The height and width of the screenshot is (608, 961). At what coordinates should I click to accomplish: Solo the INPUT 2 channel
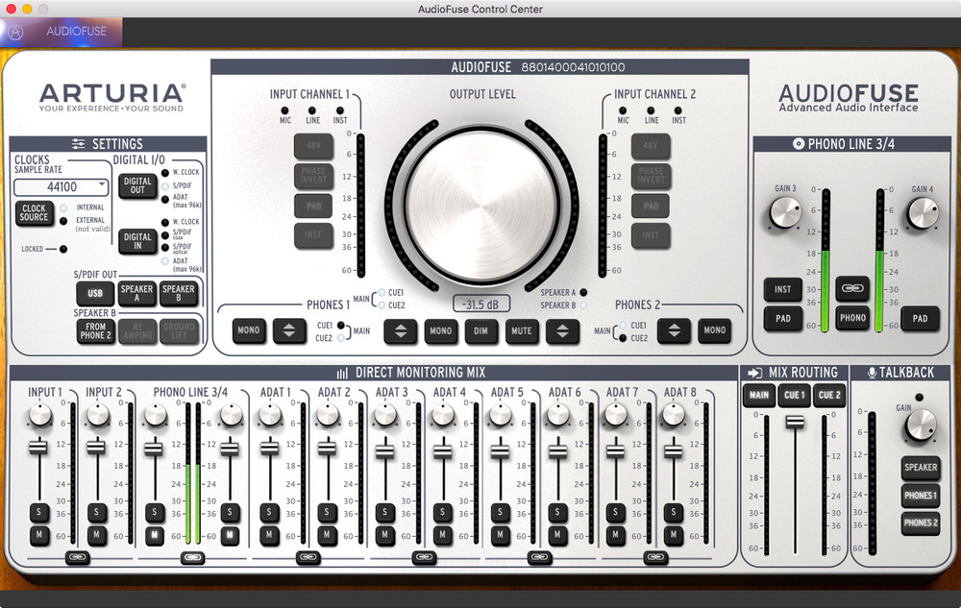(x=96, y=513)
